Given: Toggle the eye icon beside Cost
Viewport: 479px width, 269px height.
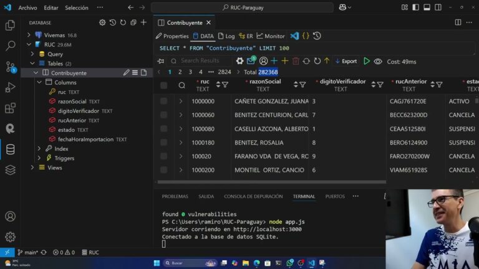Looking at the screenshot, I should (x=378, y=61).
